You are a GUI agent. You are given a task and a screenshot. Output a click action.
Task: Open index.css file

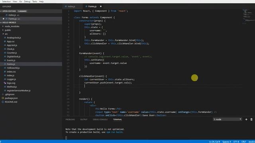point(11,71)
